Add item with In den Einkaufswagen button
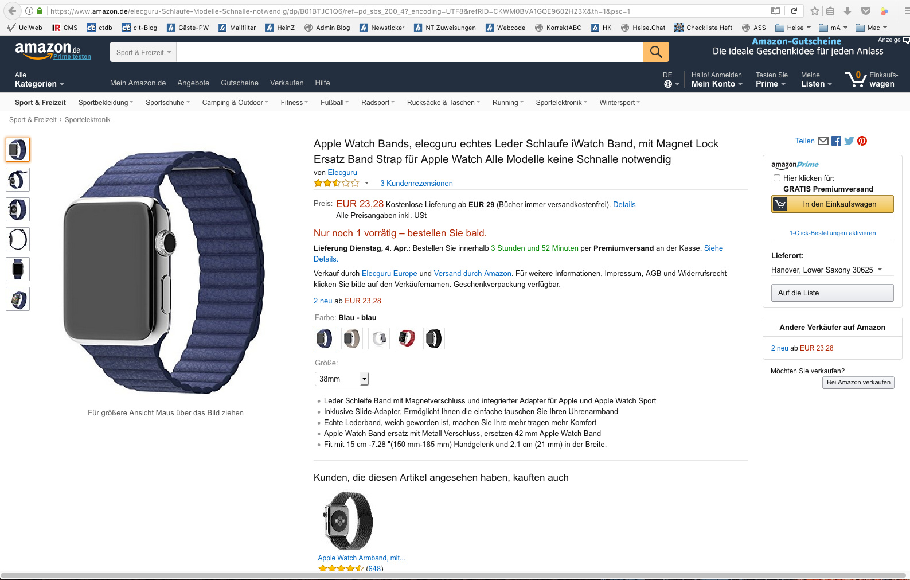Image resolution: width=910 pixels, height=580 pixels. pos(833,204)
